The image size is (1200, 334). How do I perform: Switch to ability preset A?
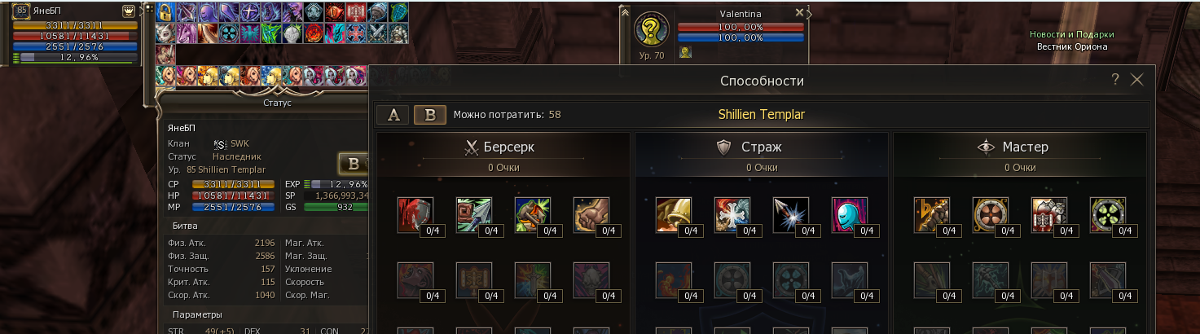[393, 115]
